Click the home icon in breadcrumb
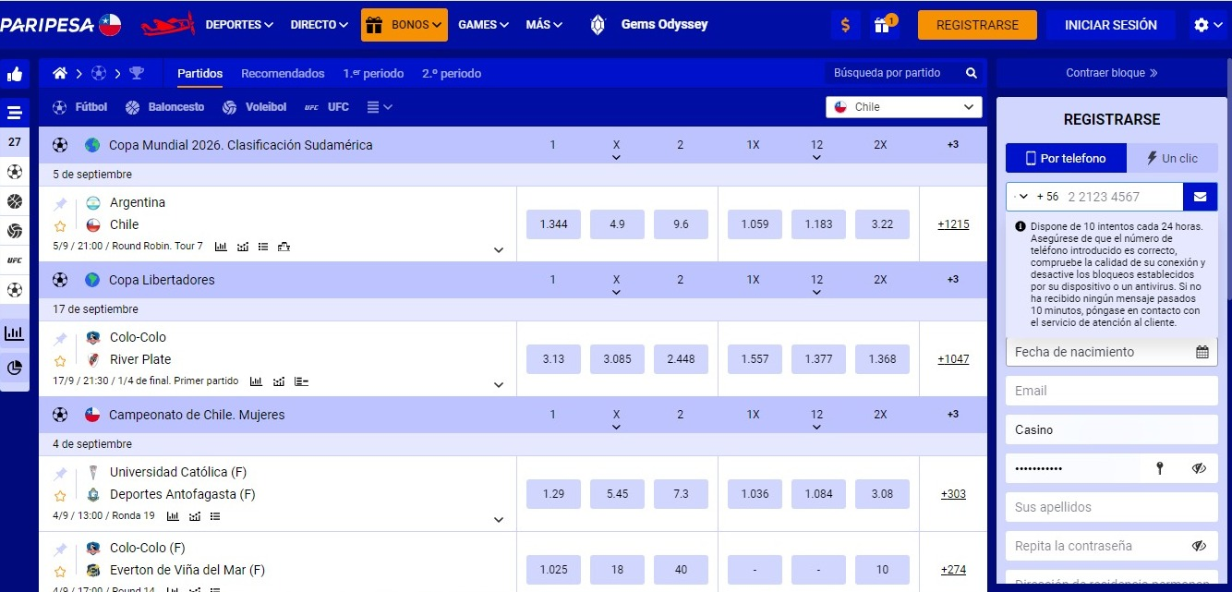This screenshot has width=1232, height=592. [x=60, y=73]
